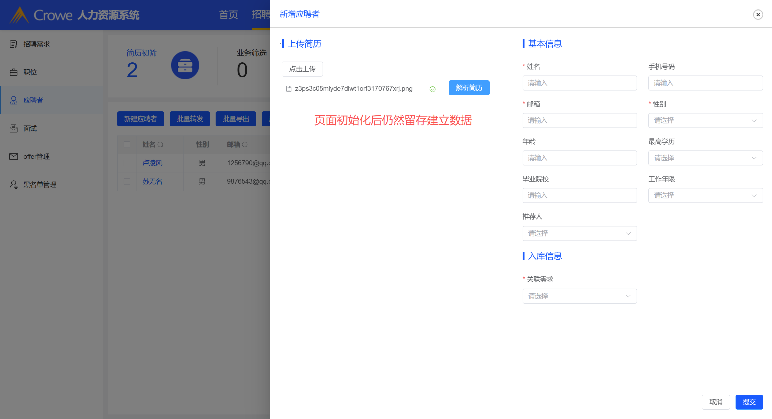Click the uploaded resume file document icon
The image size is (772, 419).
289,89
